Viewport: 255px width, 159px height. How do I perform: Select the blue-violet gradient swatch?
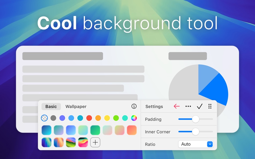(71, 130)
